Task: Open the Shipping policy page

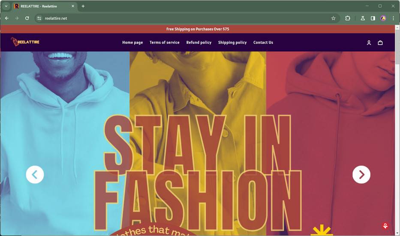Action: coord(232,42)
